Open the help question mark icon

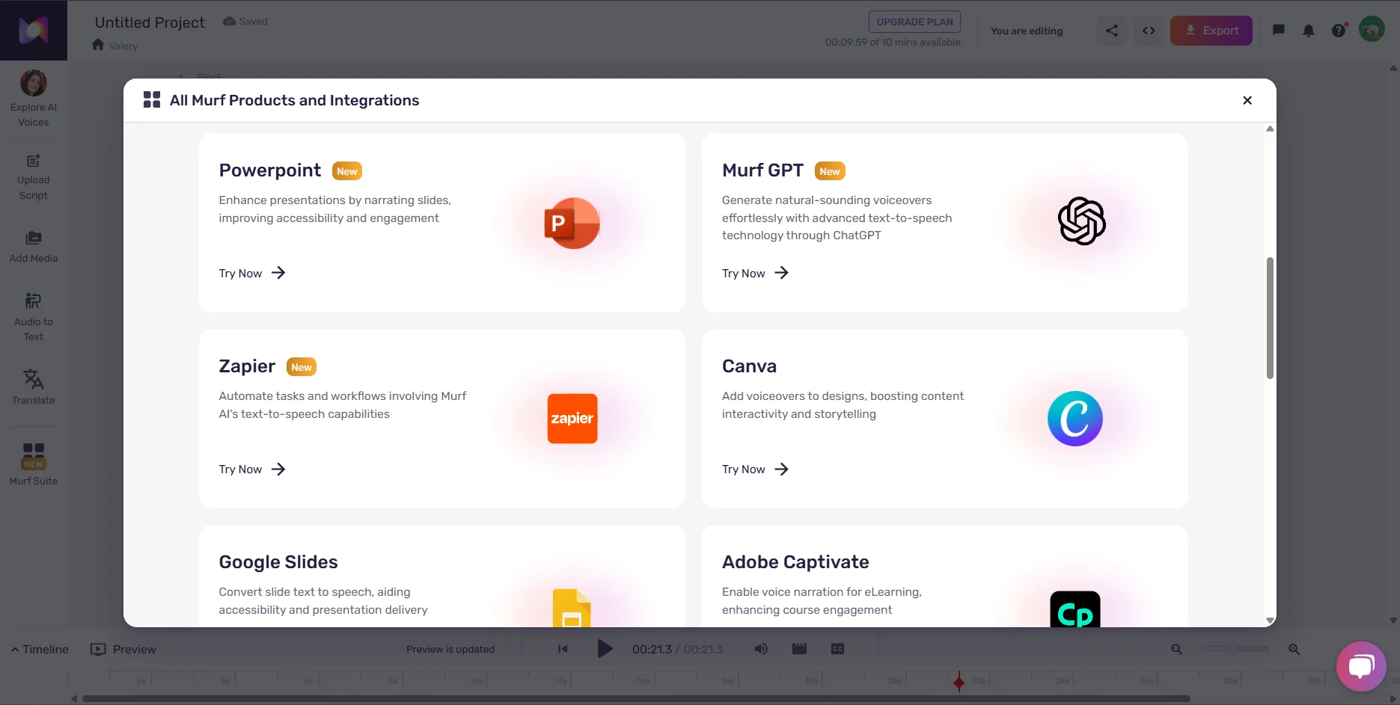pos(1339,31)
